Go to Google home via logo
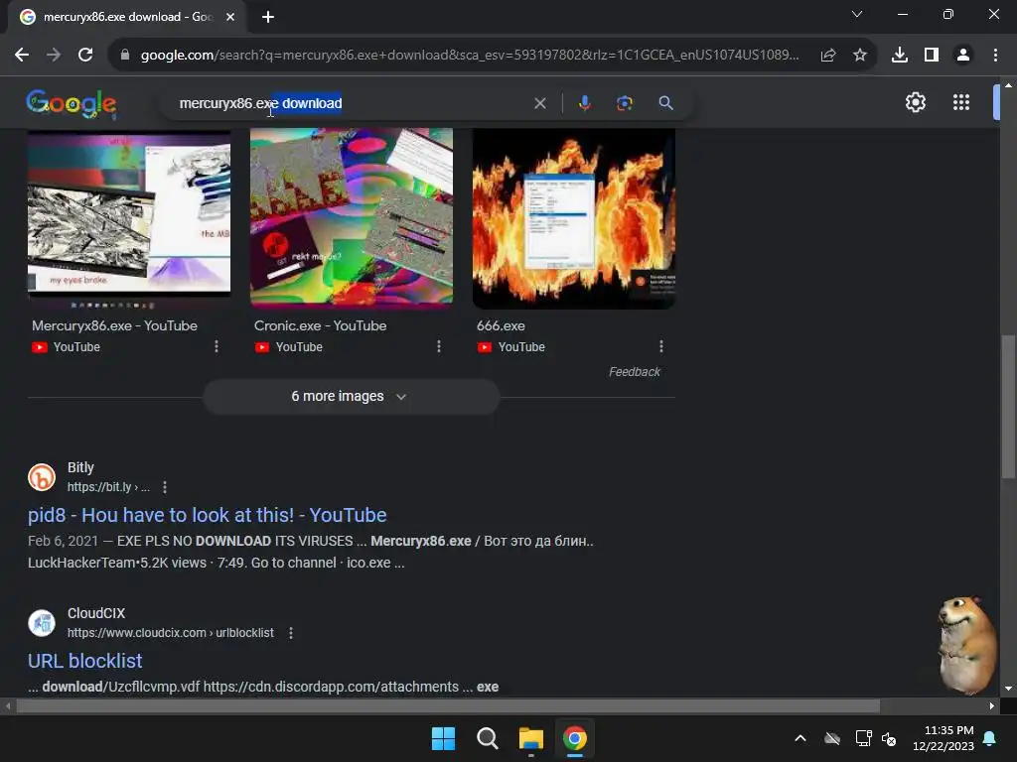Image resolution: width=1017 pixels, height=762 pixels. pos(72,103)
